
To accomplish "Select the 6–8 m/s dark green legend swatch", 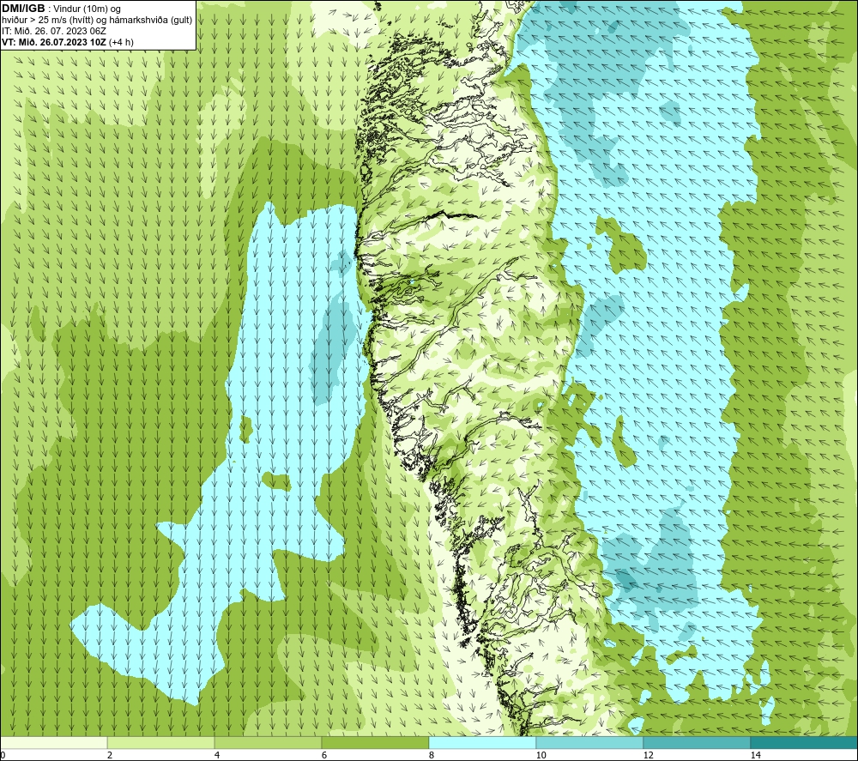I will coord(376,743).
